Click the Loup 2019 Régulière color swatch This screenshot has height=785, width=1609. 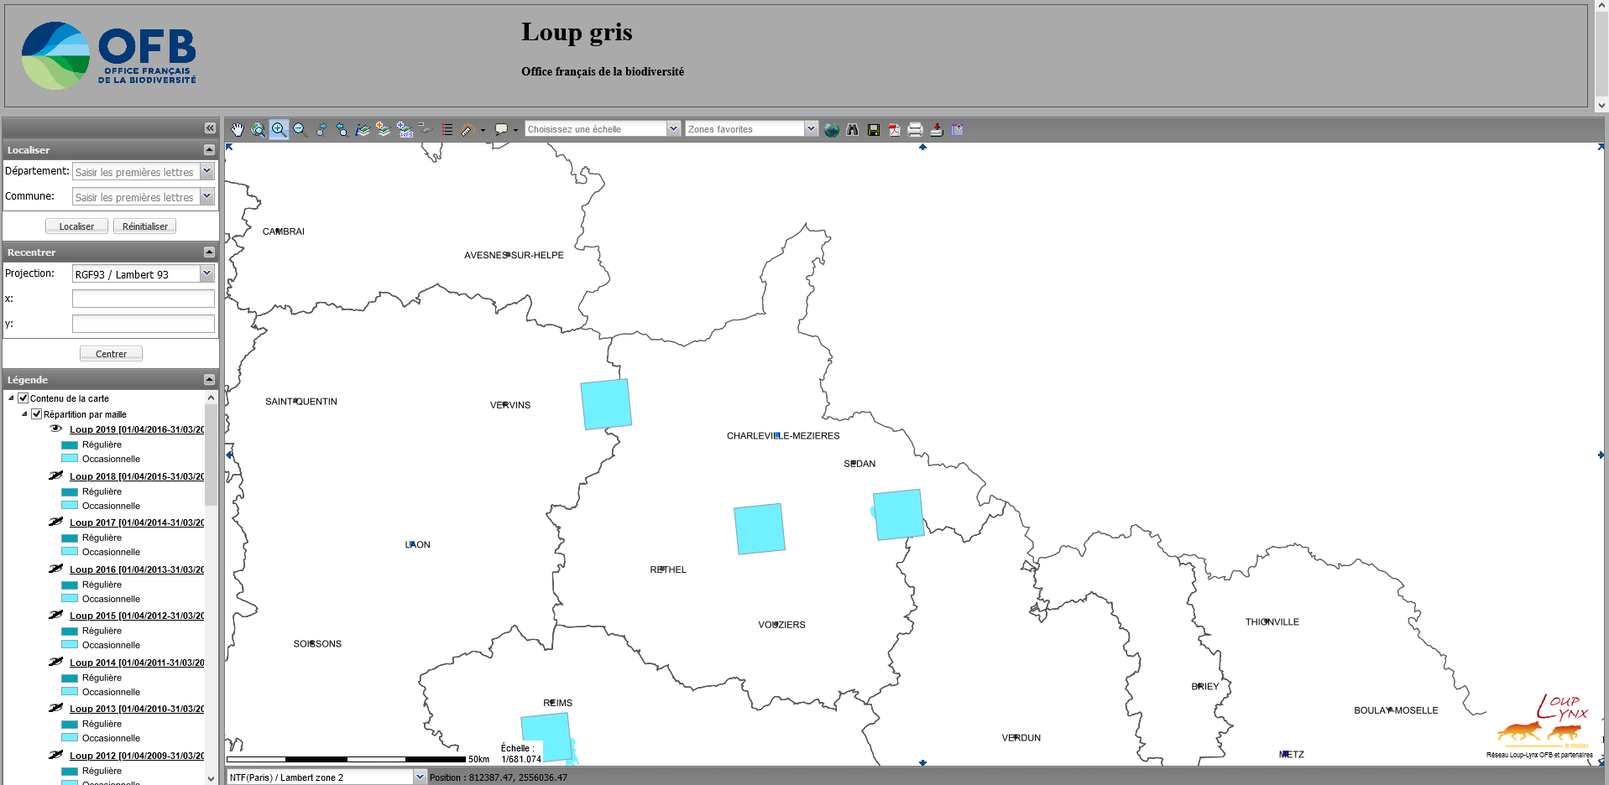pyautogui.click(x=70, y=444)
